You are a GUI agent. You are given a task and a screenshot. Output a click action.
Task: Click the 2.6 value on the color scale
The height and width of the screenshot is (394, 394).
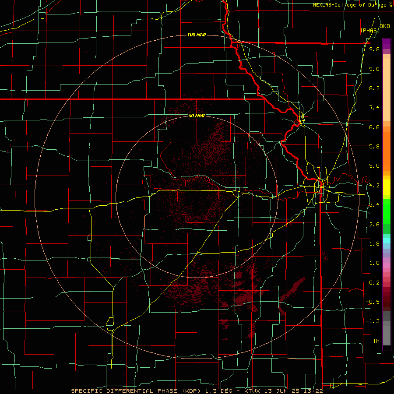(x=374, y=225)
